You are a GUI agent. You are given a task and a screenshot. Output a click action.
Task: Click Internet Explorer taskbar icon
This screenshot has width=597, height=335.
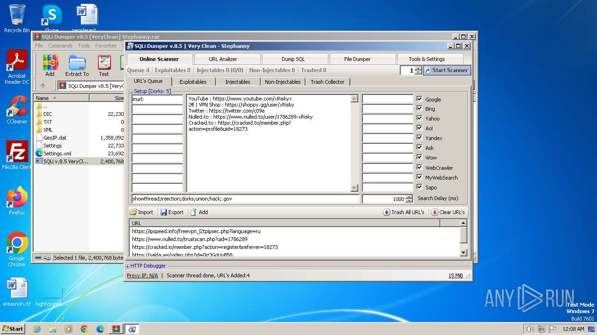[37, 329]
